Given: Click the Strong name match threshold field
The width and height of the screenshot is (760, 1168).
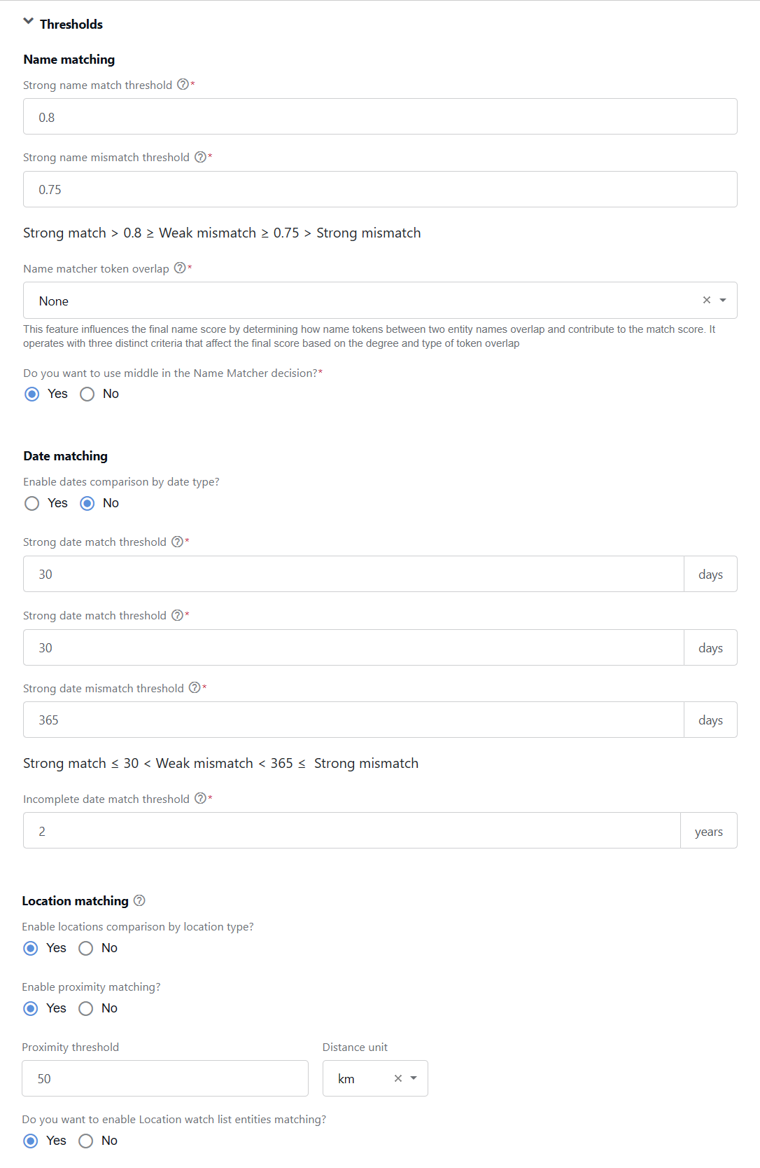Looking at the screenshot, I should (x=380, y=116).
